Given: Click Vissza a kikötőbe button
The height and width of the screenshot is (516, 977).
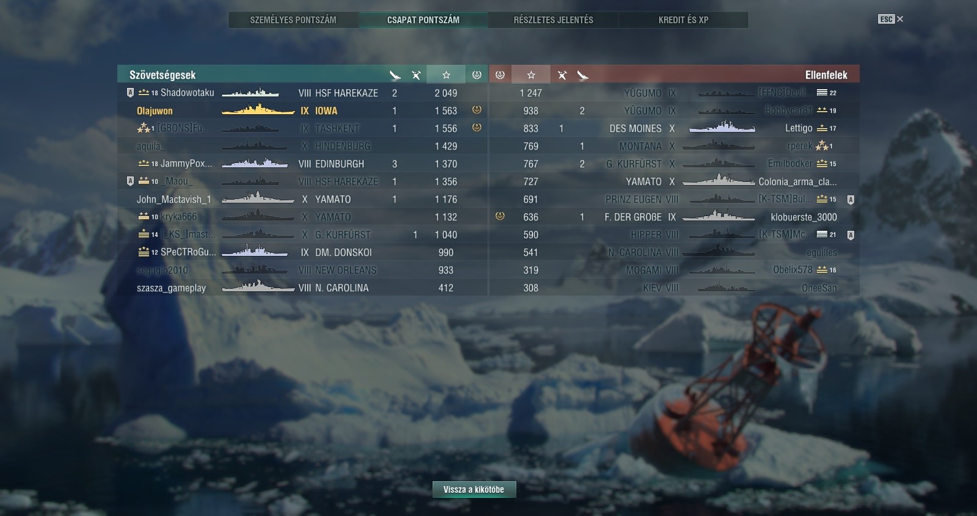Looking at the screenshot, I should [x=474, y=489].
